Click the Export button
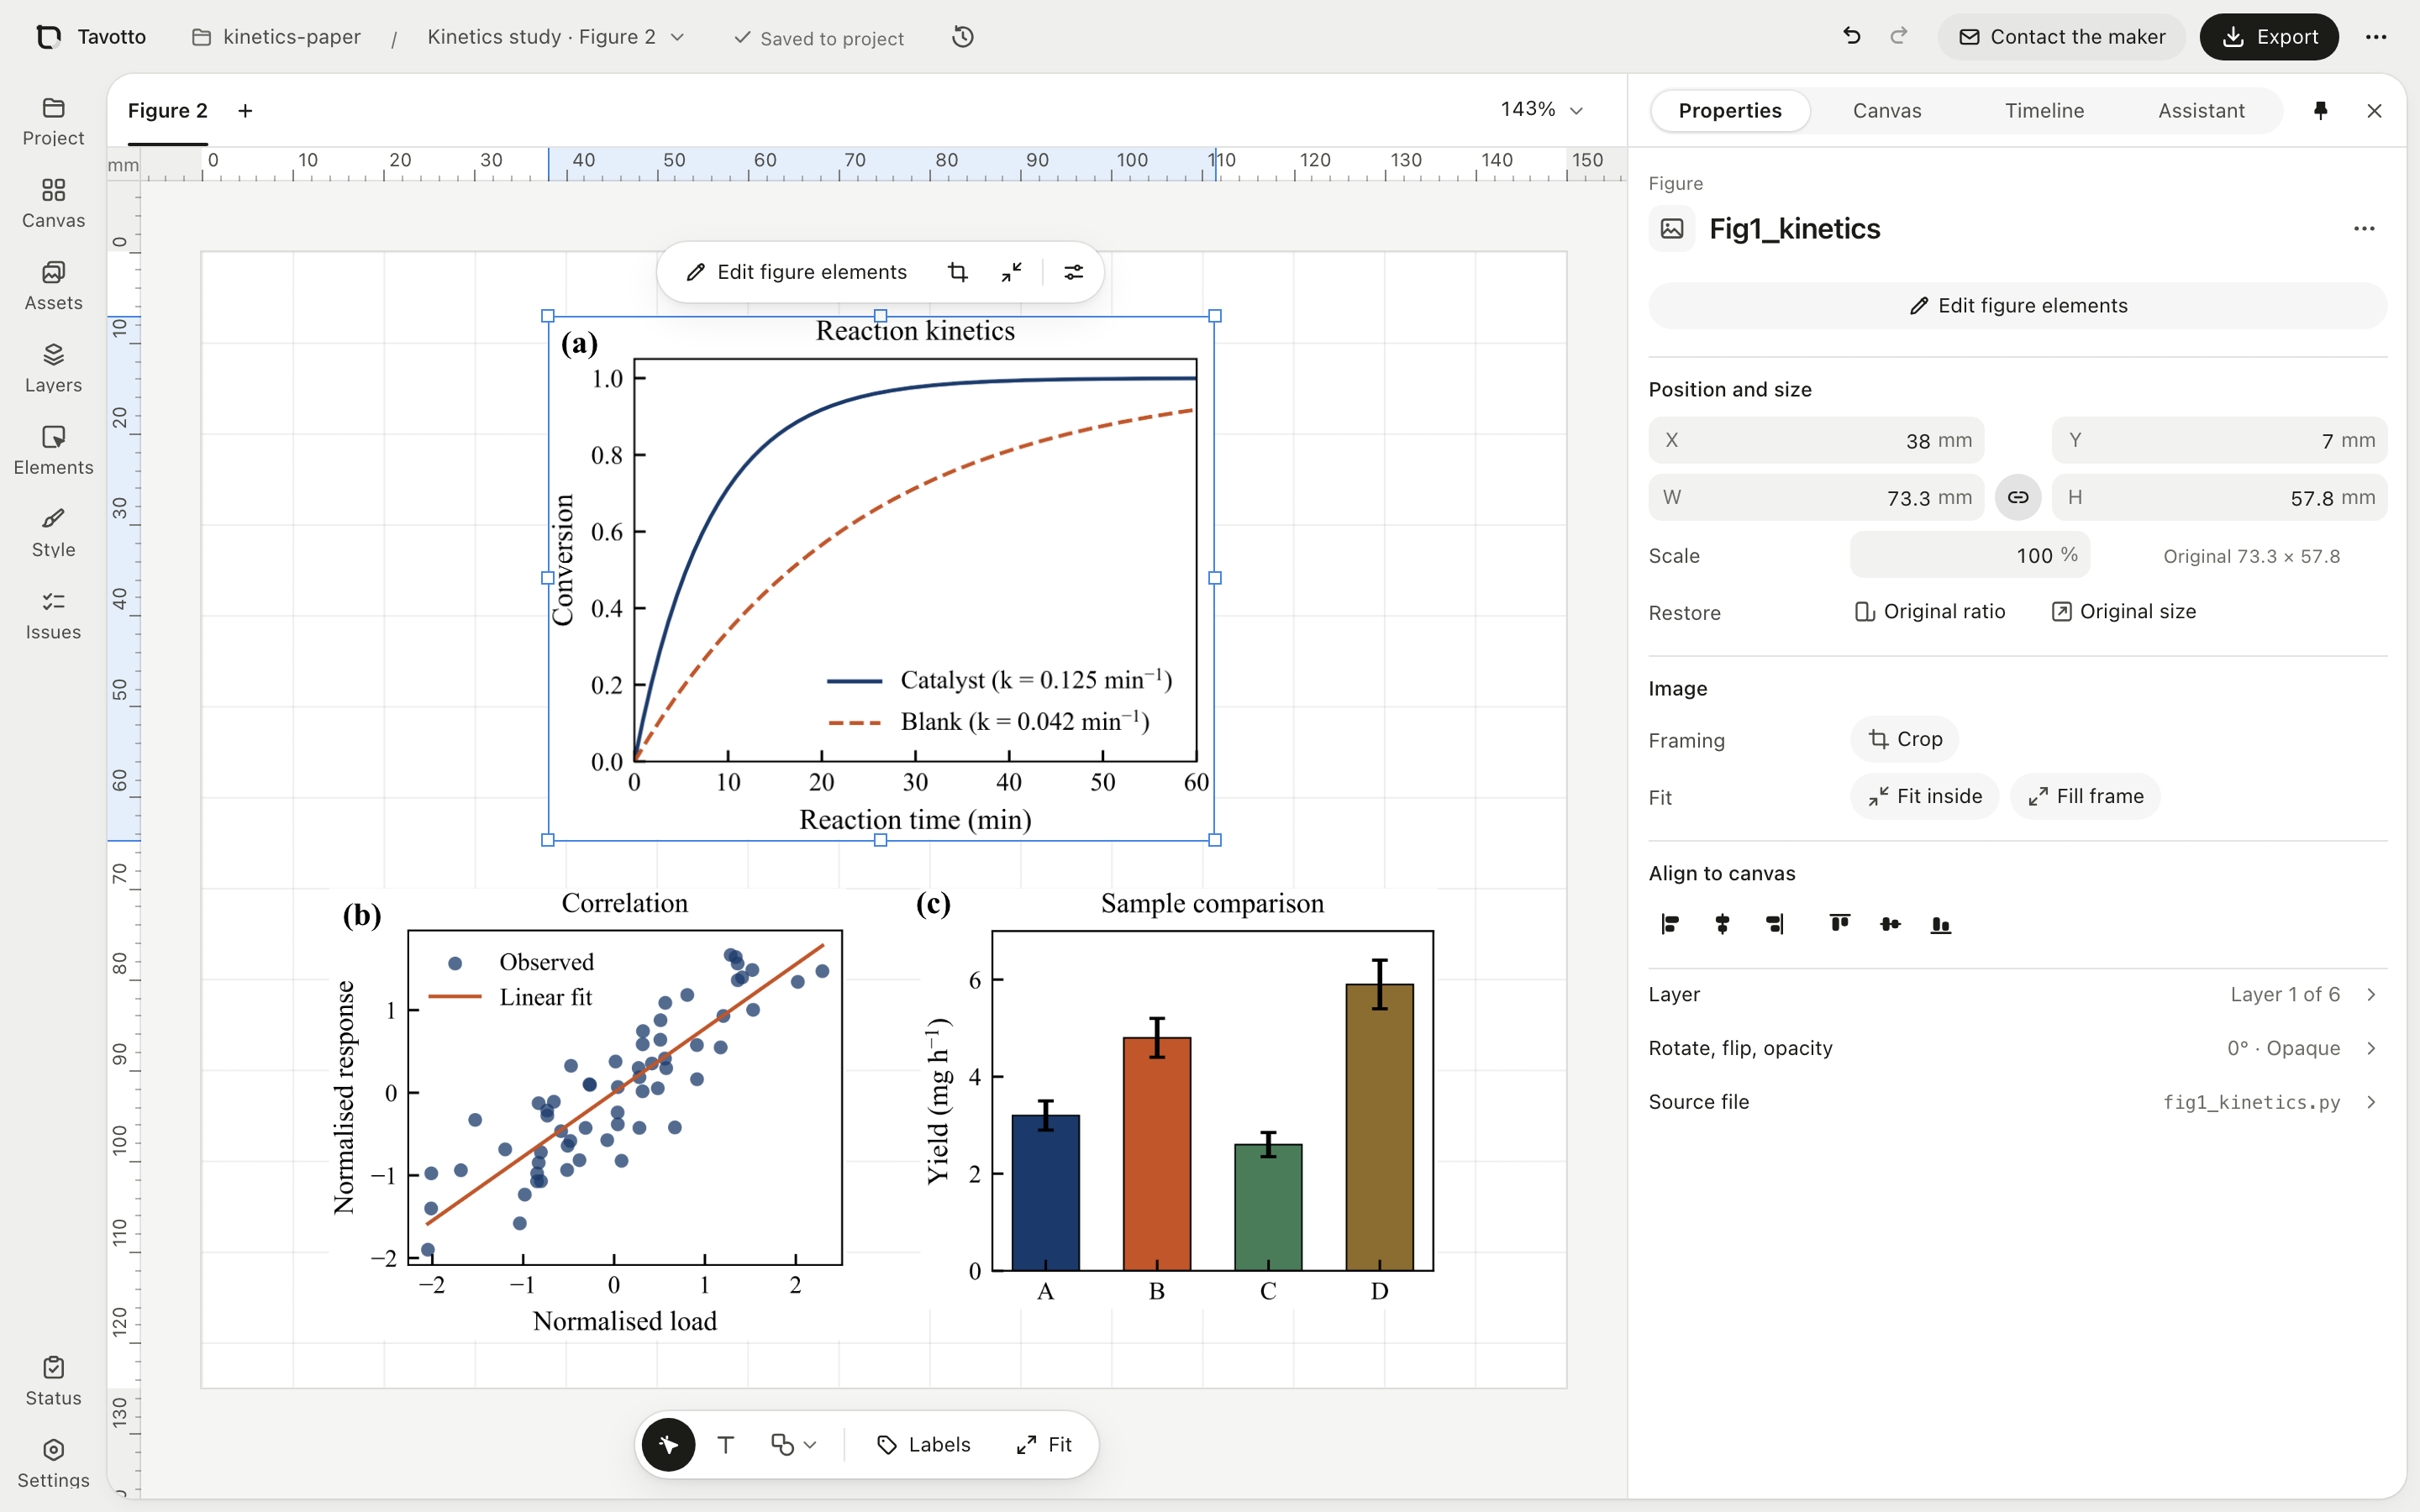The height and width of the screenshot is (1512, 2420). coord(2269,37)
